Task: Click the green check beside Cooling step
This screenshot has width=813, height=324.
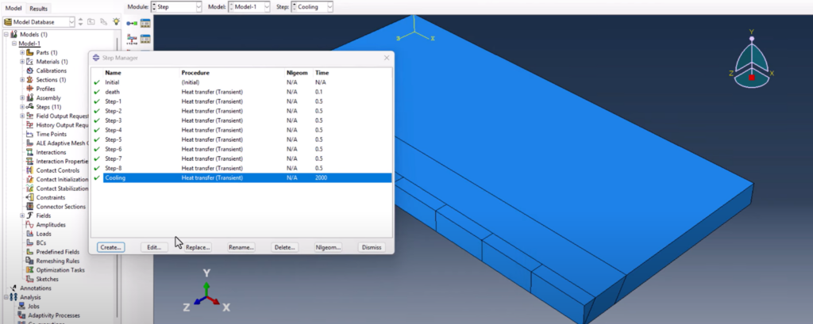Action: (x=96, y=178)
